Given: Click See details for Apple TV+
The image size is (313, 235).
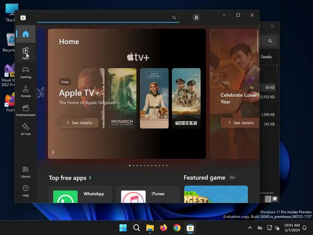Looking at the screenshot, I should pyautogui.click(x=79, y=123).
